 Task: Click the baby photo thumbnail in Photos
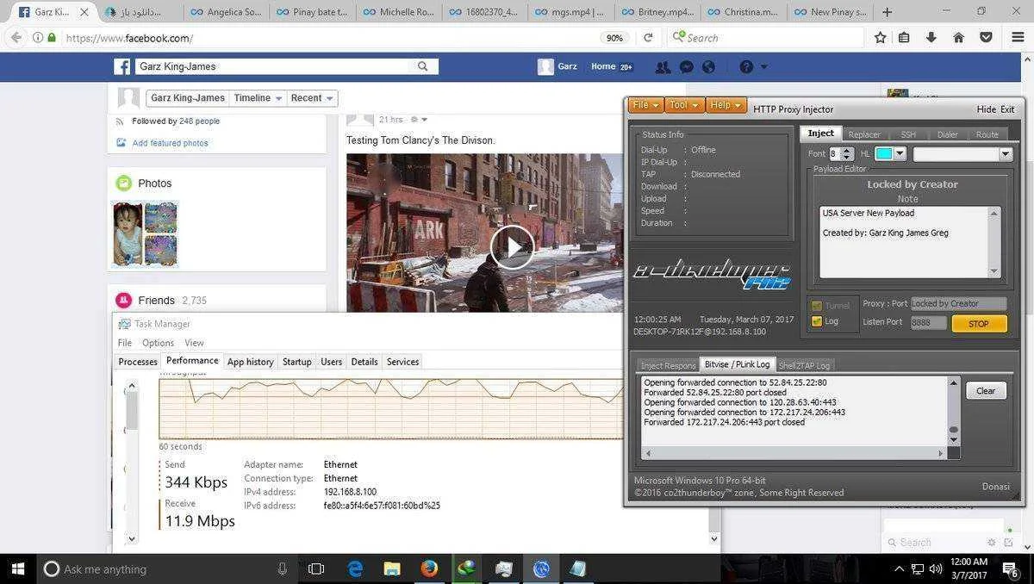click(128, 233)
